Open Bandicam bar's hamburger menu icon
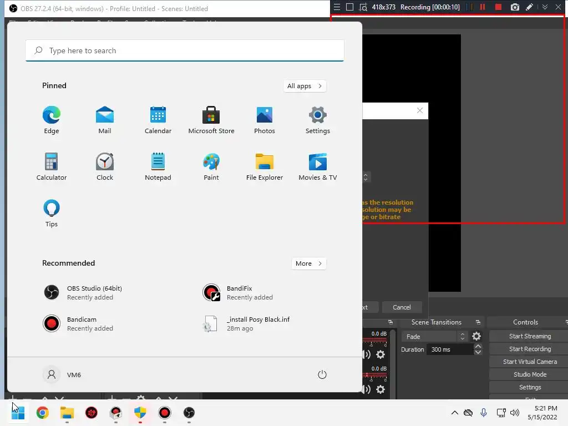 pyautogui.click(x=337, y=7)
